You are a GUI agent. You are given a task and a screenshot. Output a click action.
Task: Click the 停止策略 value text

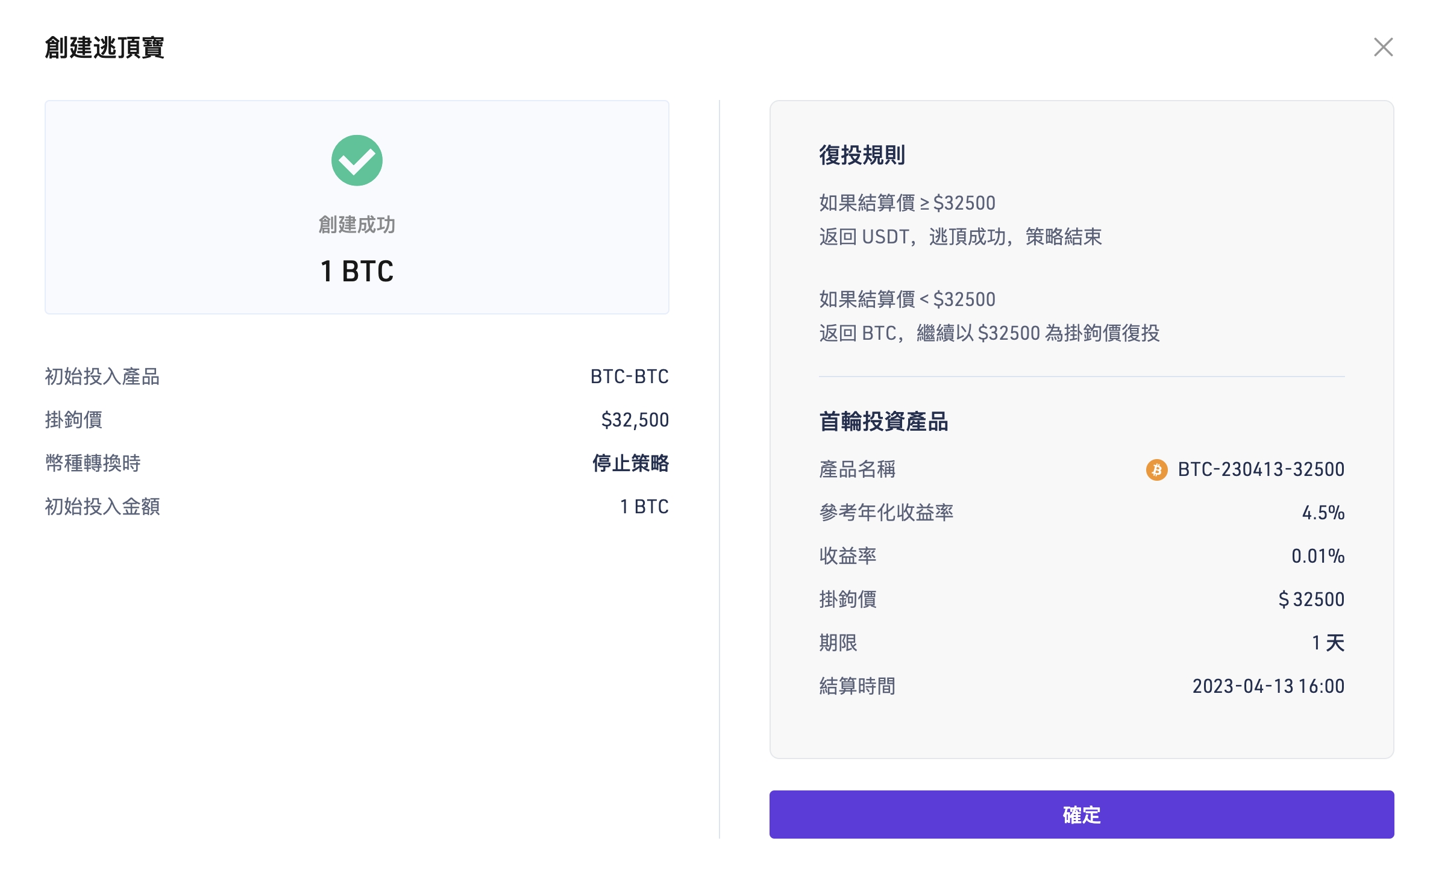click(x=630, y=463)
